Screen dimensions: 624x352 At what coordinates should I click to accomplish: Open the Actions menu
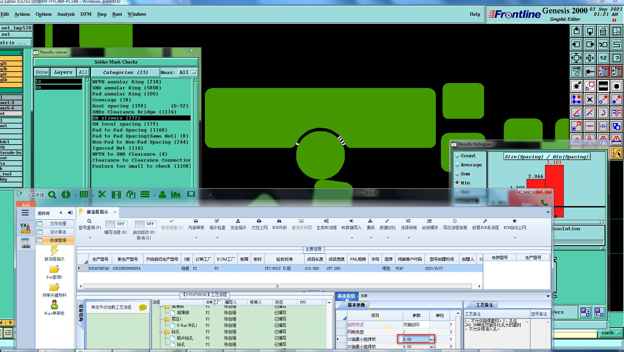[x=22, y=14]
